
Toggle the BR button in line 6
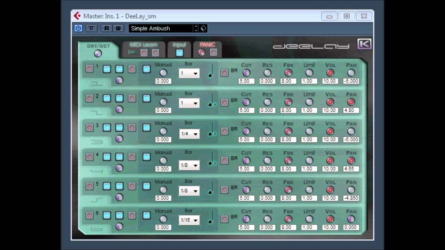pos(225,219)
